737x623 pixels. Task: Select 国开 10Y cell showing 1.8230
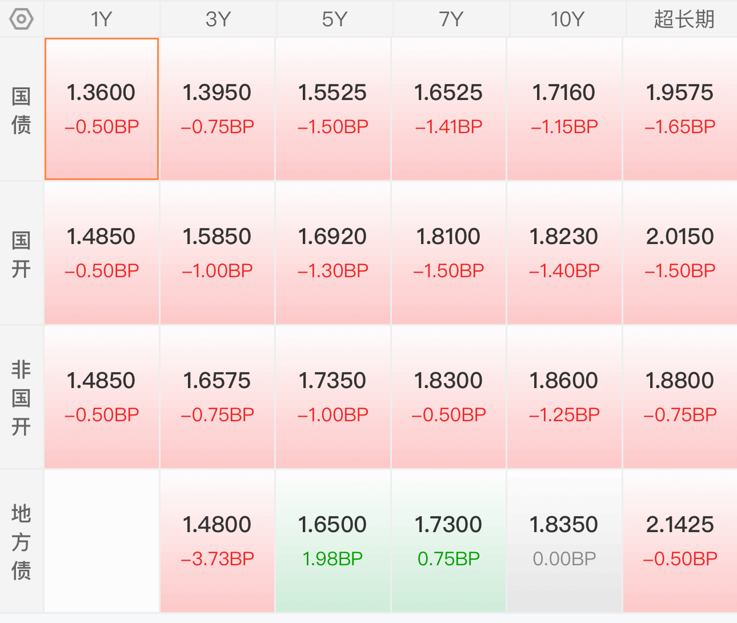pos(564,253)
